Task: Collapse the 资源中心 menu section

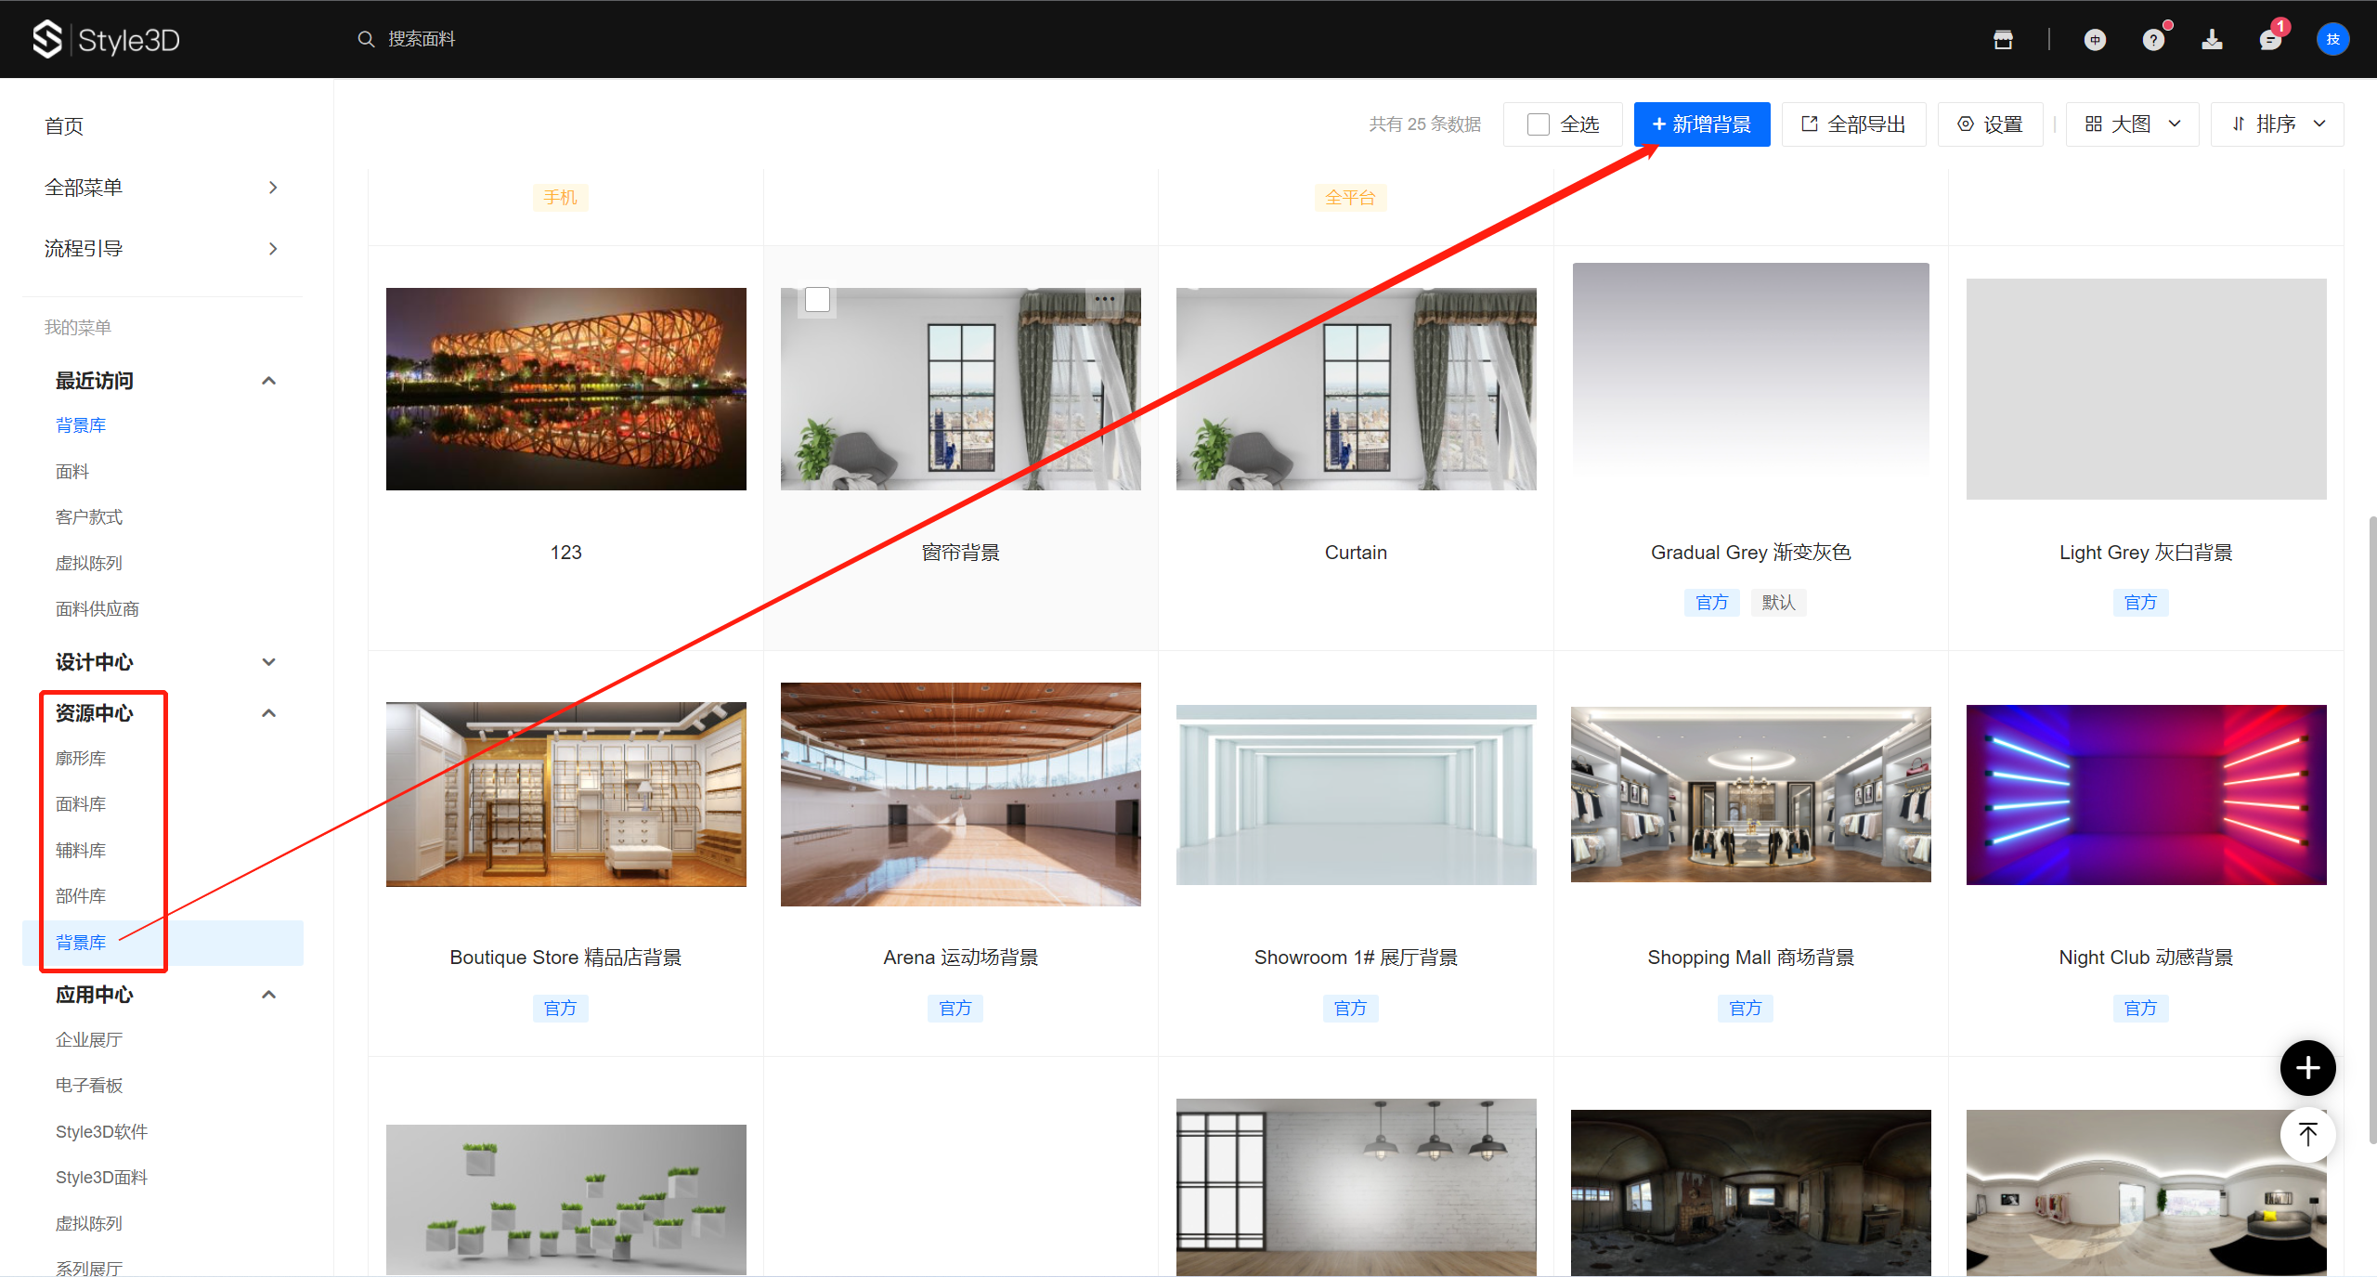Action: 269,713
